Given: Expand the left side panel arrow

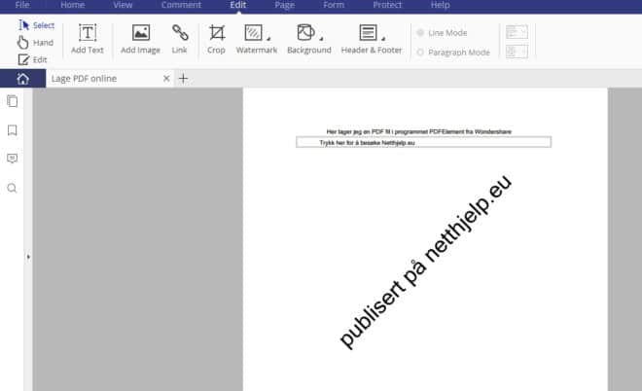Looking at the screenshot, I should point(28,257).
